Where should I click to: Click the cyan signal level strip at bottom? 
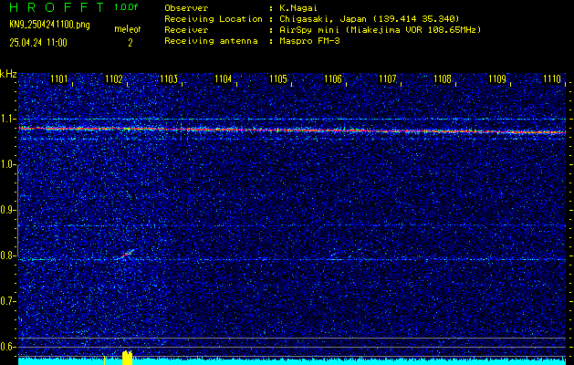click(x=292, y=361)
